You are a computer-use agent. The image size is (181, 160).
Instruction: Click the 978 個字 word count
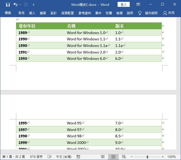(36, 157)
